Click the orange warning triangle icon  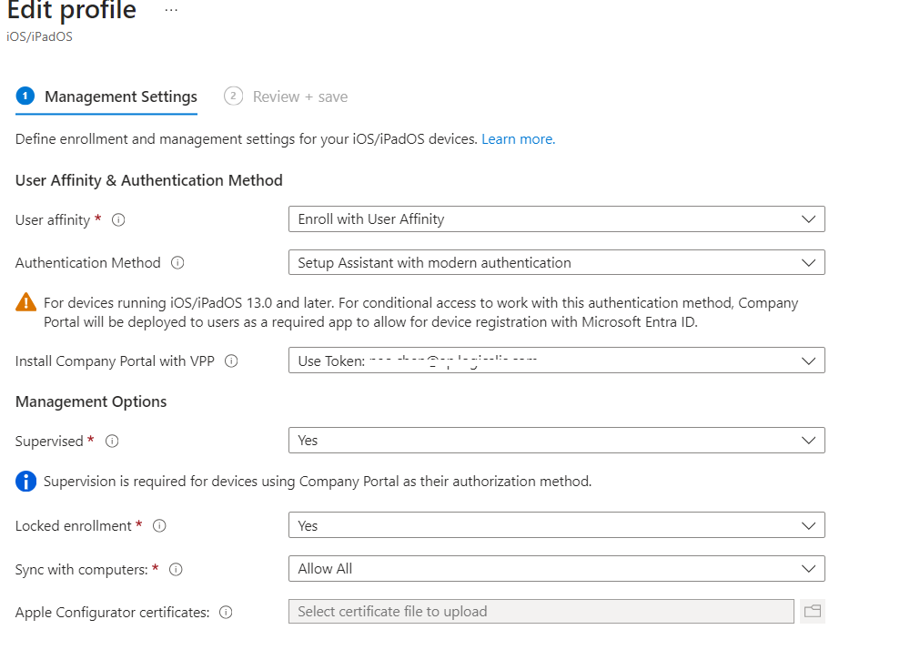click(26, 303)
